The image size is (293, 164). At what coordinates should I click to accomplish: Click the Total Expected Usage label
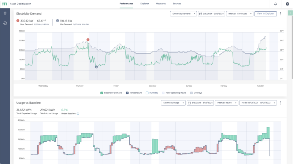26,114
